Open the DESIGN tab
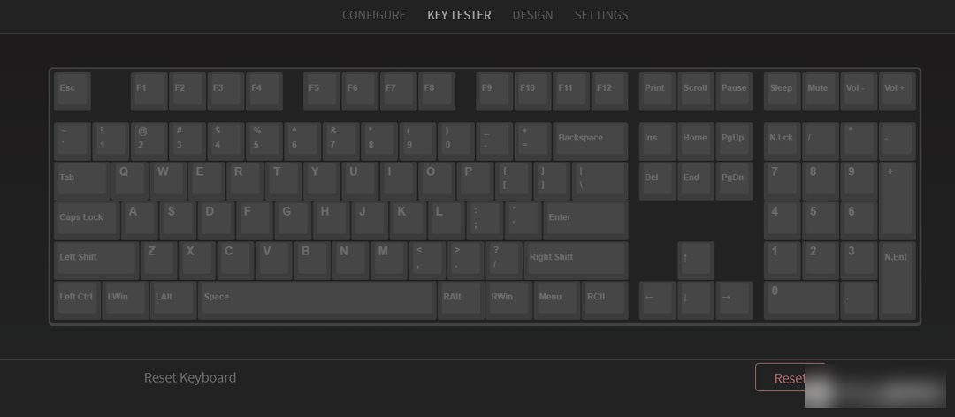955x417 pixels. [x=532, y=15]
